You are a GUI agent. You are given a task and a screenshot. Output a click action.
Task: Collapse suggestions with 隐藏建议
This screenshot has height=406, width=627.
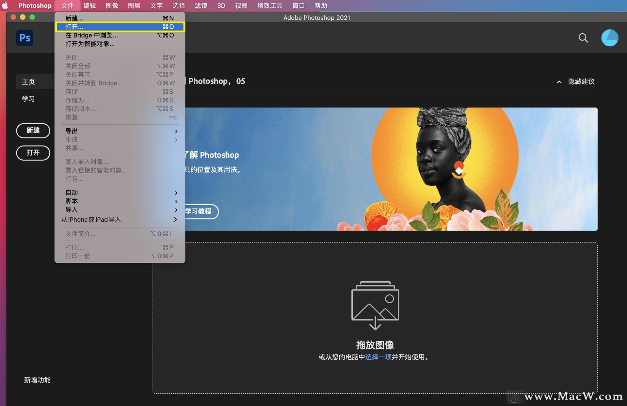[x=576, y=82]
